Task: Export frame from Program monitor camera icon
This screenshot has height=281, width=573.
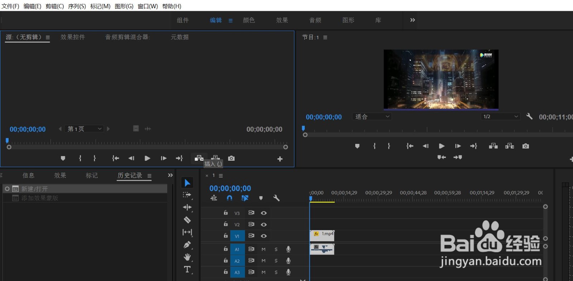Action: click(526, 146)
